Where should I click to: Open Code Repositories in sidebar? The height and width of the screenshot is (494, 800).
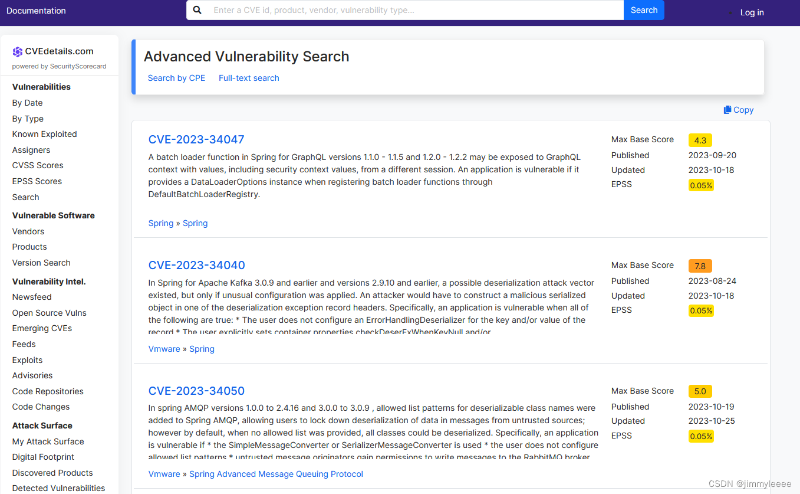[x=48, y=391]
